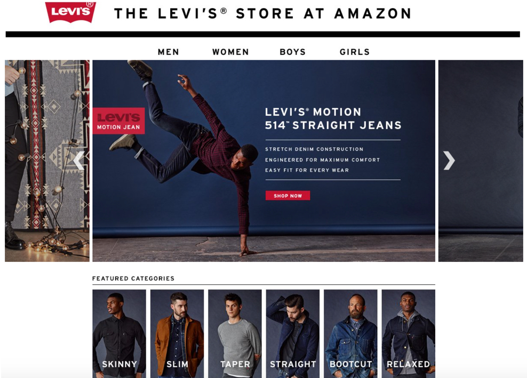Open the Levi's Motion 514 Straight Jeans headline
This screenshot has height=378, width=527.
(333, 118)
